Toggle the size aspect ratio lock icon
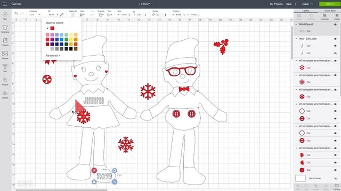This screenshot has width=341, height=191. point(134,12)
